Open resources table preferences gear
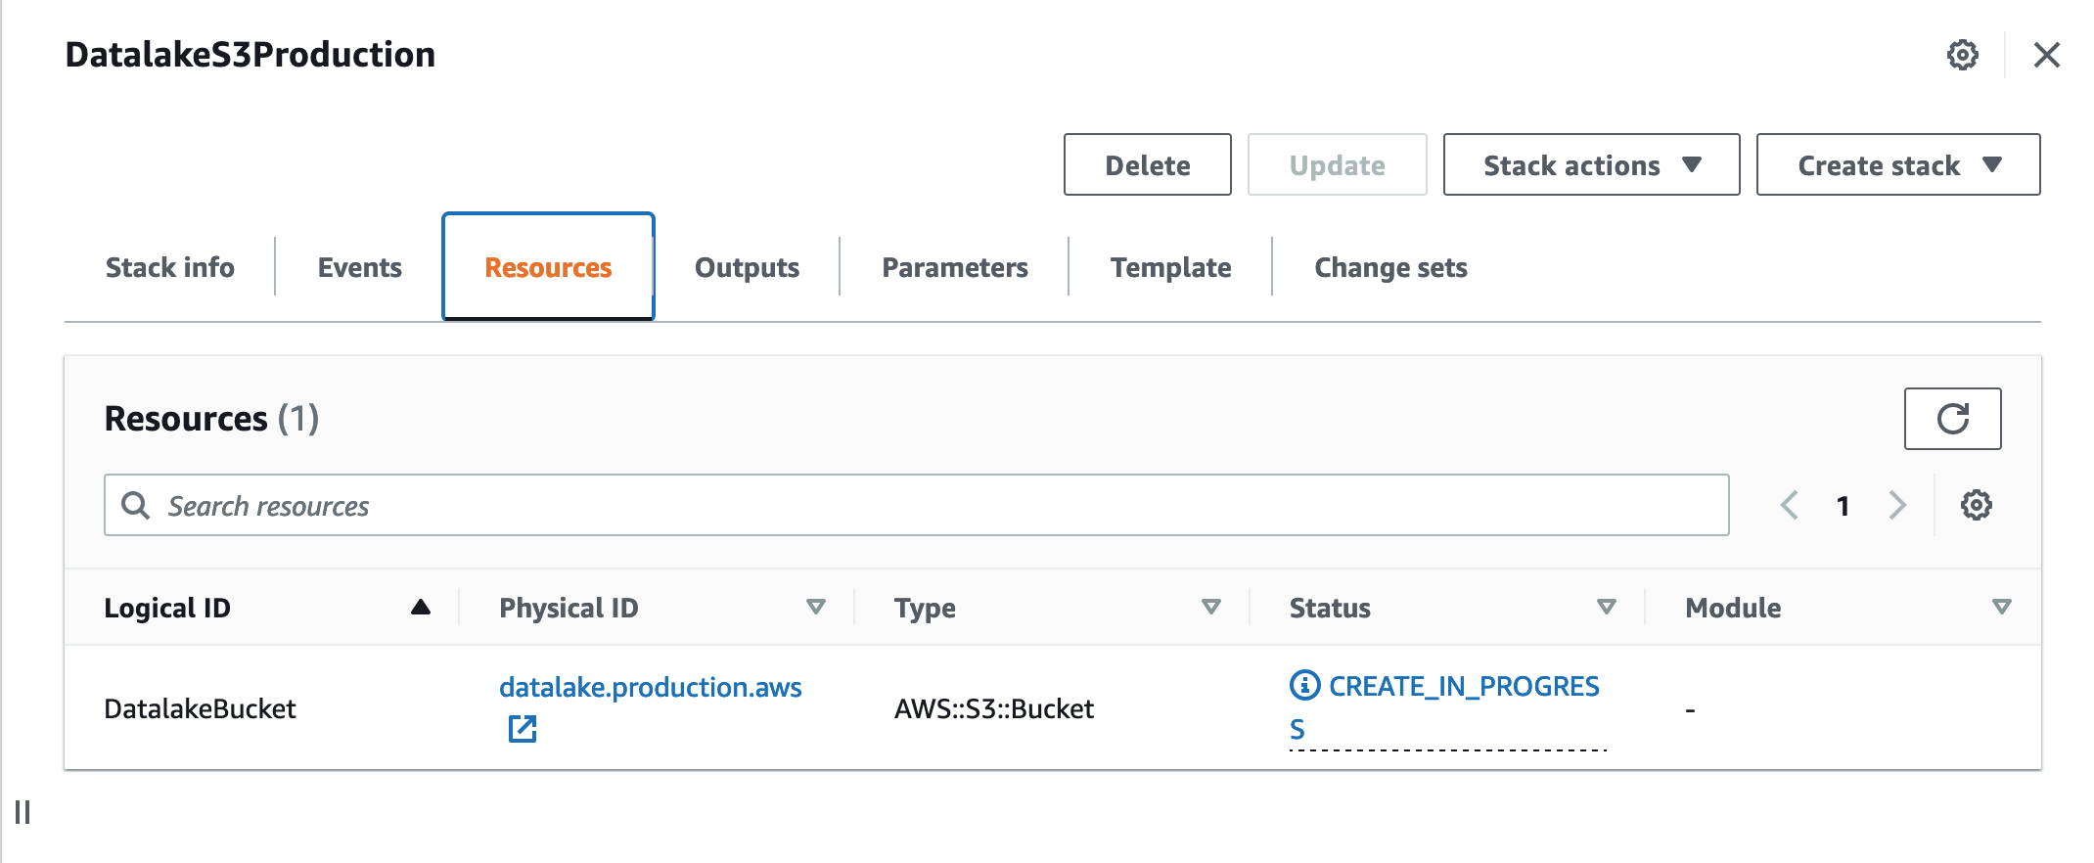The height and width of the screenshot is (863, 2094). 1976,505
